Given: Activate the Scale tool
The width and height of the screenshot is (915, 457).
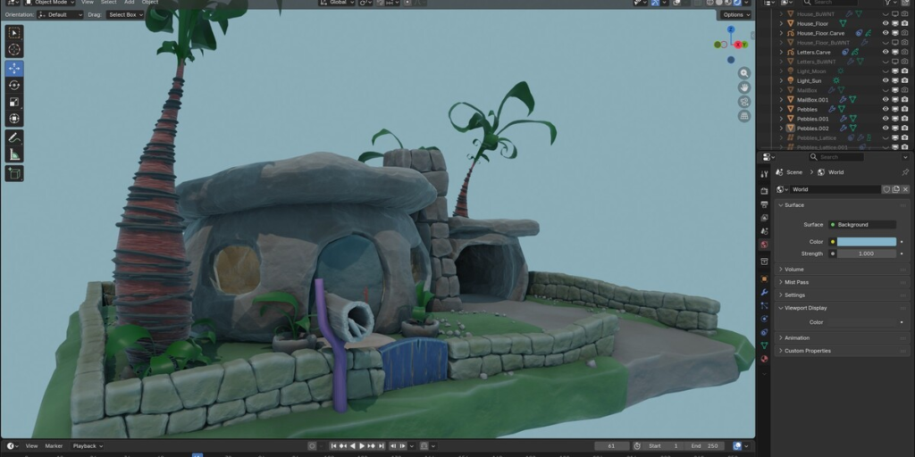Looking at the screenshot, I should click(x=14, y=102).
